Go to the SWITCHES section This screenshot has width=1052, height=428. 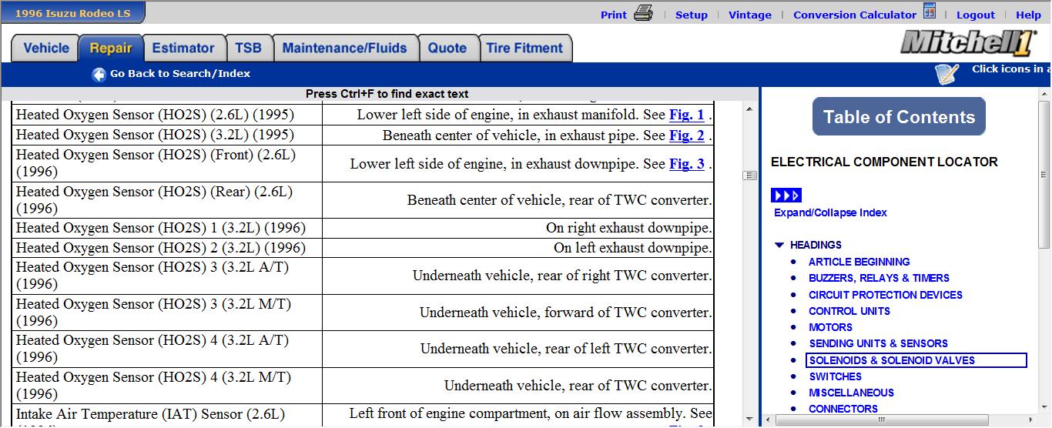point(835,376)
